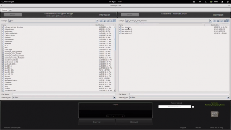Open clock calendar showing wo 1 jan 16:59

point(115,2)
